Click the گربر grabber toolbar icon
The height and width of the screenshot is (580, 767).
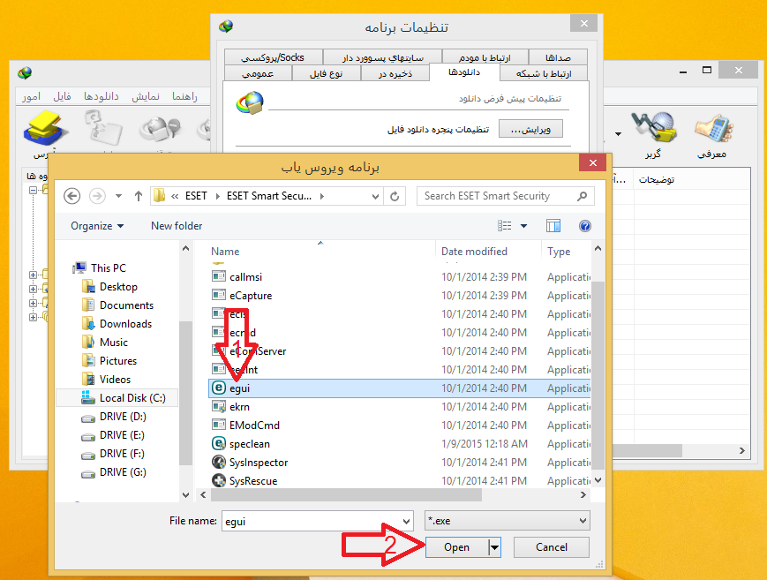coord(653,135)
